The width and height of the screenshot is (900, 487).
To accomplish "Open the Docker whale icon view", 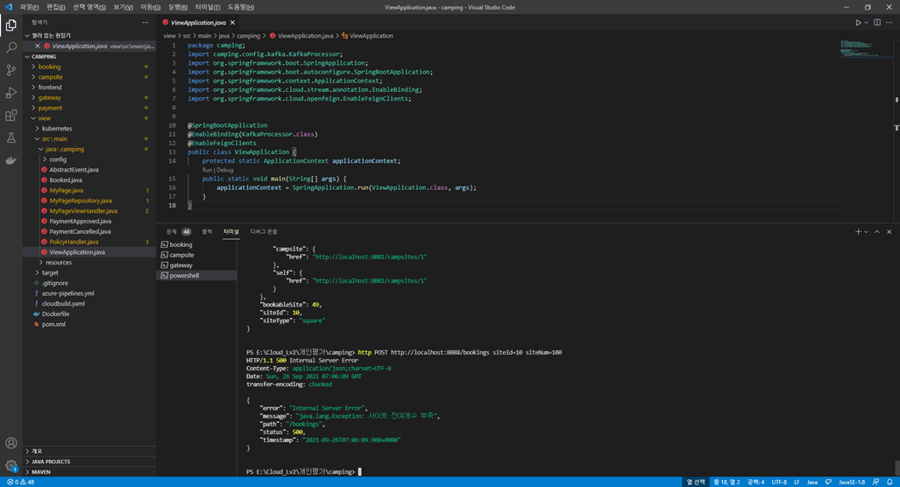I will 11,160.
